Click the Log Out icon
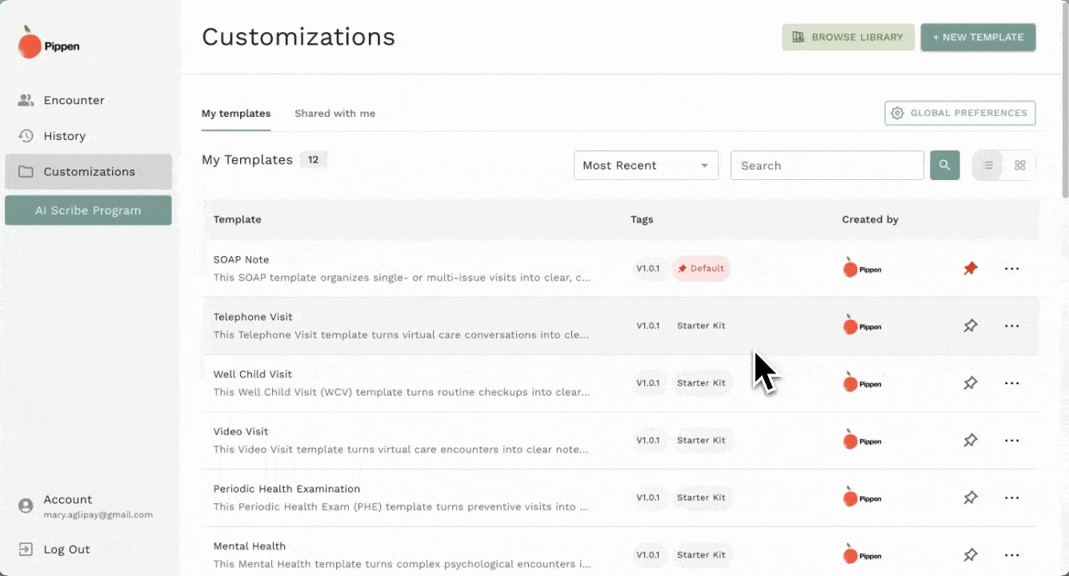The image size is (1069, 576). coord(26,550)
